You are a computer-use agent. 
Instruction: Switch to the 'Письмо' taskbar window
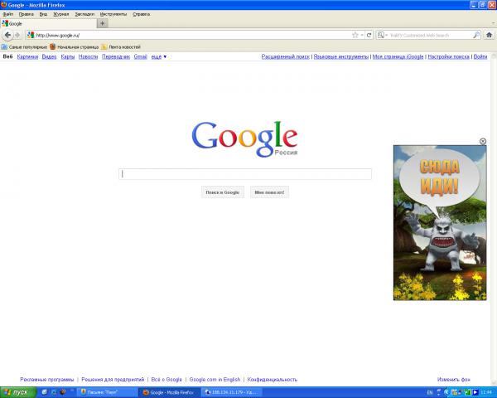(108, 392)
